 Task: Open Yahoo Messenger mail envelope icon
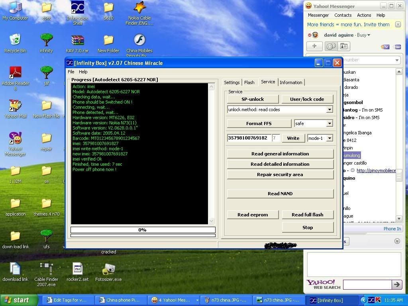point(385,47)
